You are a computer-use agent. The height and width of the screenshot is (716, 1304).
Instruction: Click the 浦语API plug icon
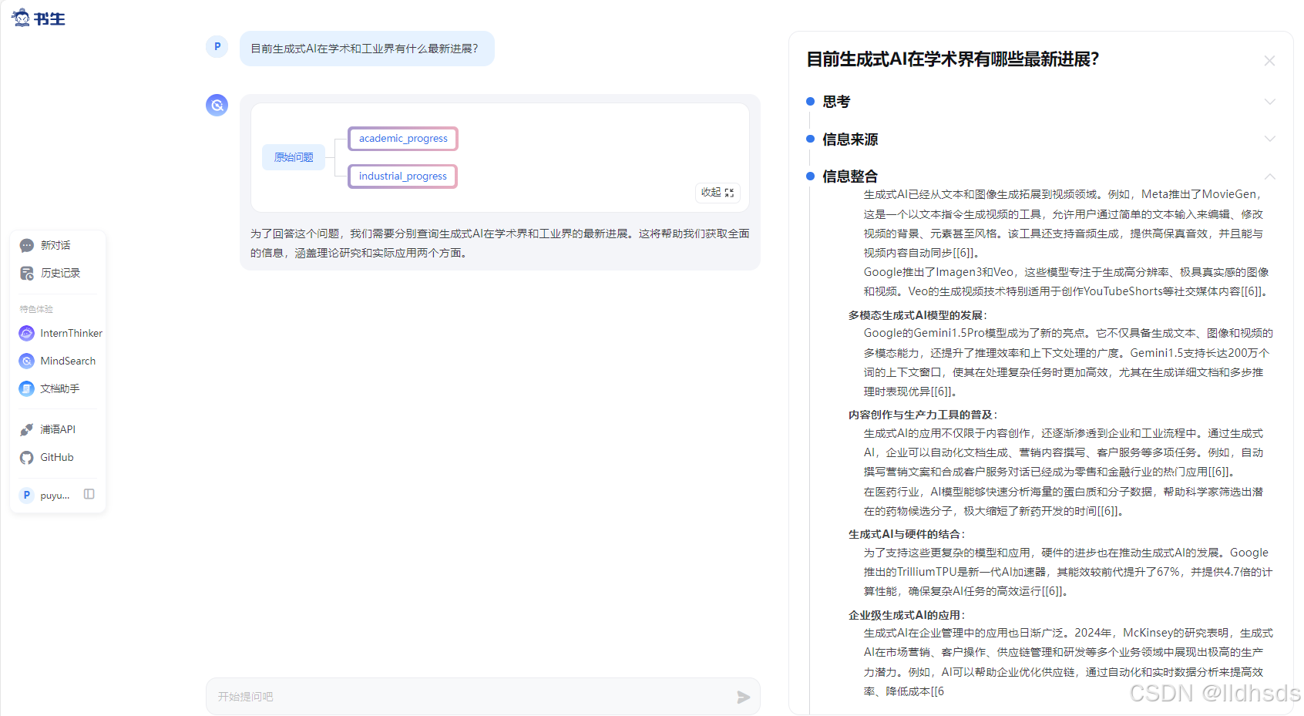pyautogui.click(x=27, y=429)
